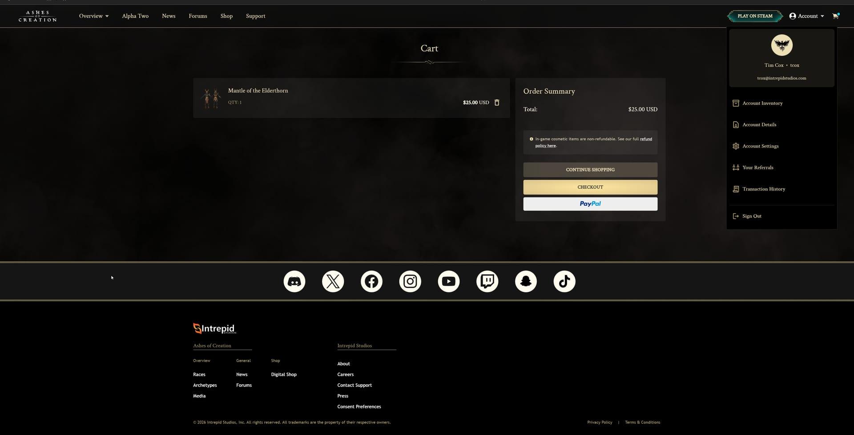This screenshot has height=435, width=854.
Task: Open Forums footer link
Action: [x=244, y=385]
